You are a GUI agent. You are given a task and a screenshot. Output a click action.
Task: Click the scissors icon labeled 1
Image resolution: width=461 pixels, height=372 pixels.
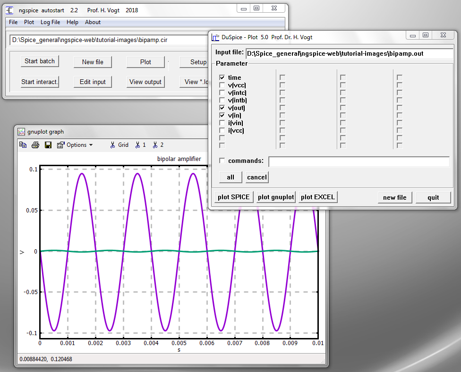coord(140,145)
